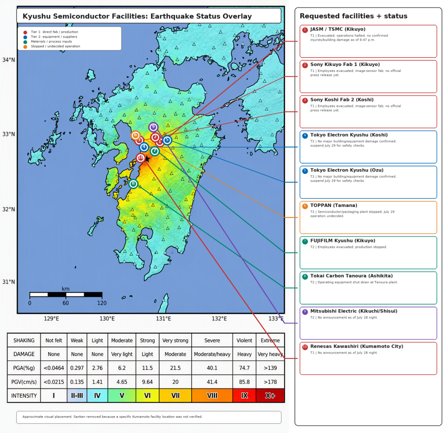
Task: Select the Tokyo Electron Kyushu (Koshi) title
Action: point(349,135)
